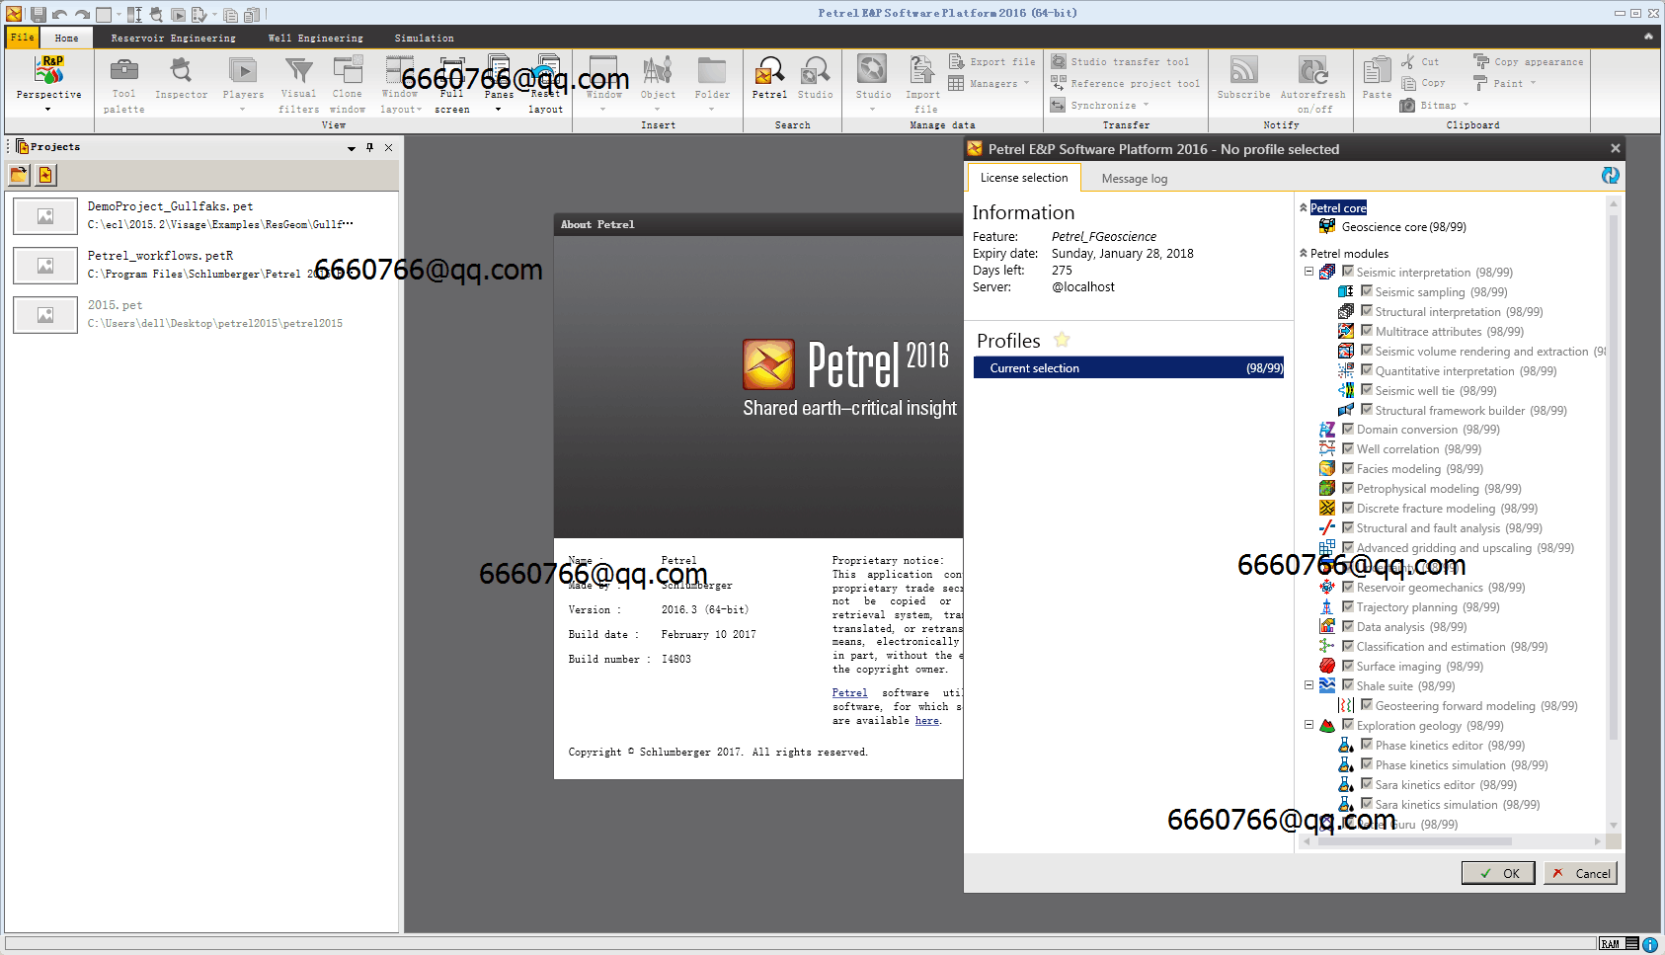Toggle Autorefresh on/off
1665x955 pixels.
[x=1312, y=83]
